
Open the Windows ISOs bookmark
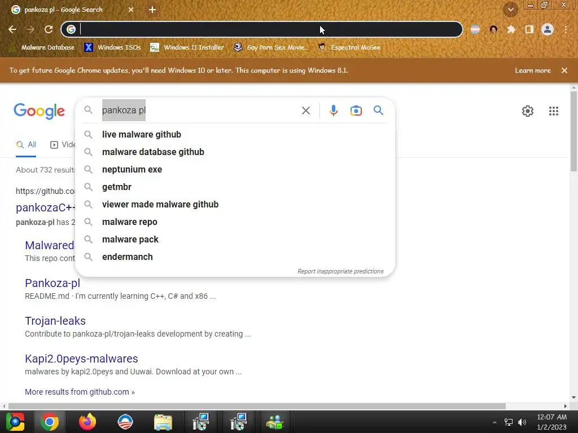coord(113,47)
